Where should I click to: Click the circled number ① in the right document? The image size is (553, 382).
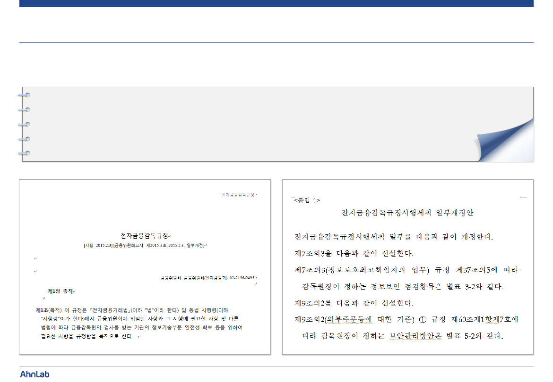(x=423, y=319)
